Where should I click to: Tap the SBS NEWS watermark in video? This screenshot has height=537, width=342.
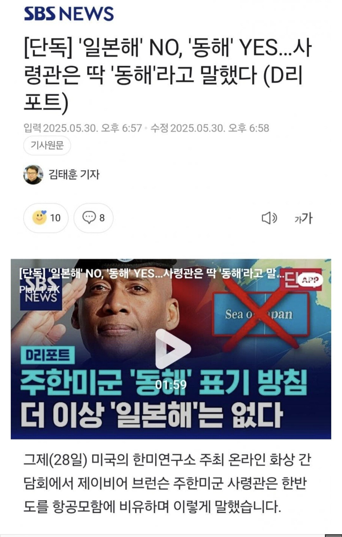41,291
